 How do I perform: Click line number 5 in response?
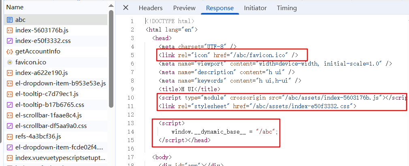pos(132,55)
